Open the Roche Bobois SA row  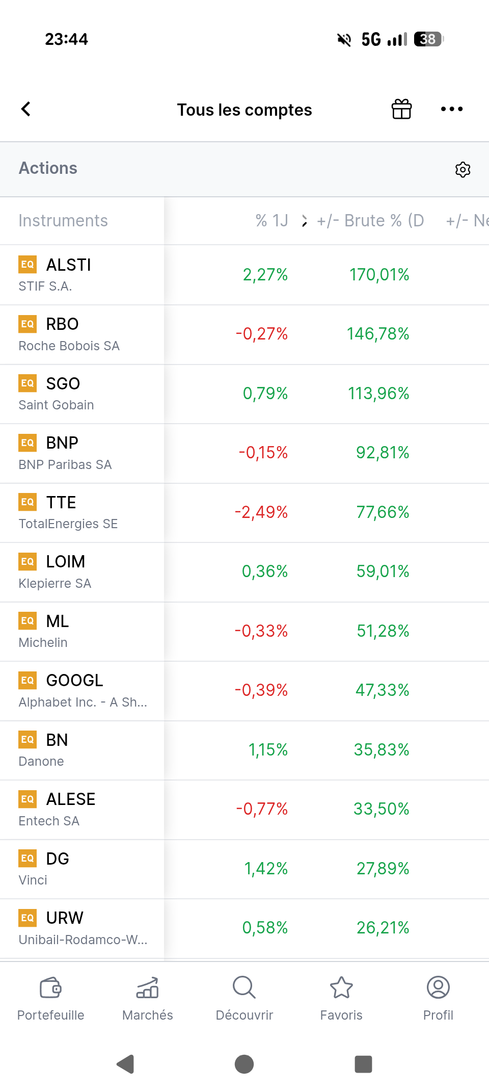pos(81,334)
